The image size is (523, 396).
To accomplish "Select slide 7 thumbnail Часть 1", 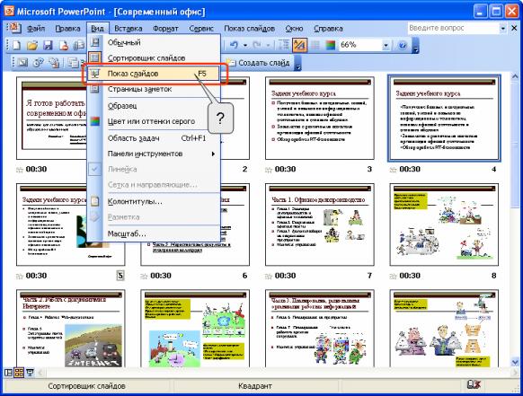I will (320, 224).
